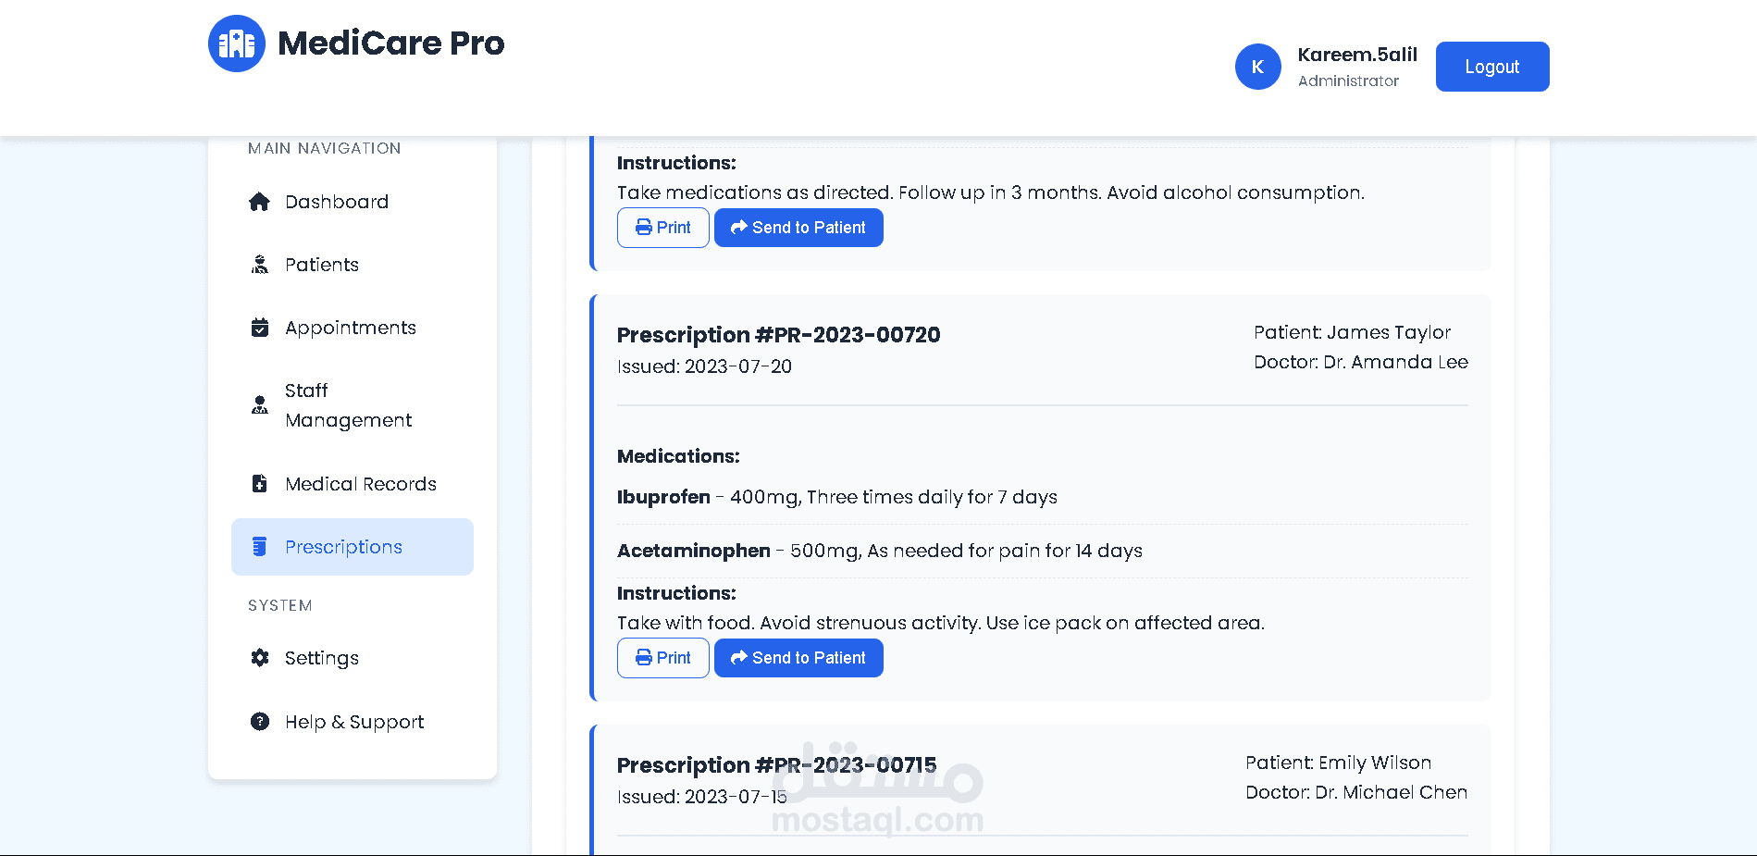Click the Patients sidebar icon
The height and width of the screenshot is (856, 1757).
tap(260, 265)
